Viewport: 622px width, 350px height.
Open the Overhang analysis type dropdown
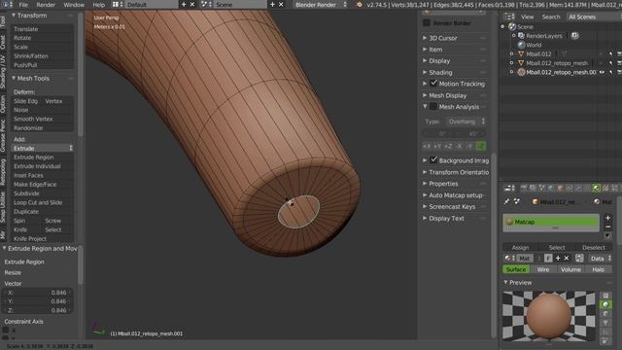pyautogui.click(x=466, y=122)
